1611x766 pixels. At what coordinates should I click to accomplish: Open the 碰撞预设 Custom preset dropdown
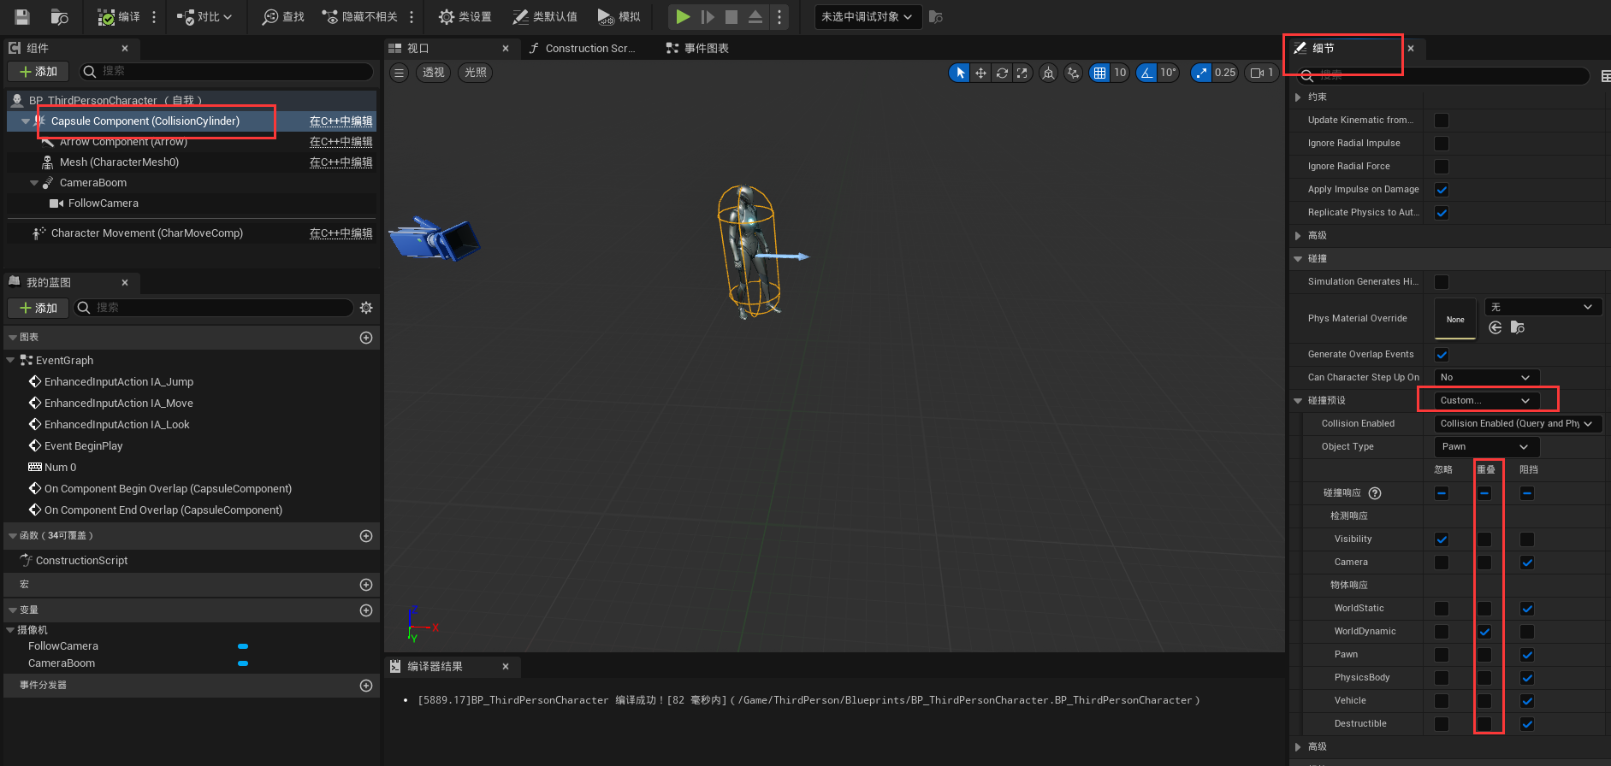click(x=1486, y=400)
